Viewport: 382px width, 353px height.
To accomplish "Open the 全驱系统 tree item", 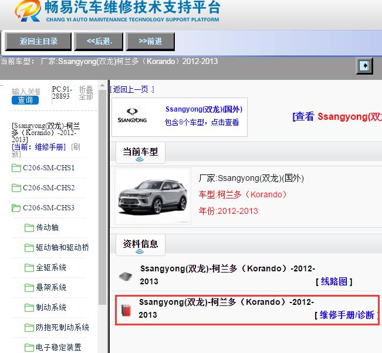I will pos(51,268).
